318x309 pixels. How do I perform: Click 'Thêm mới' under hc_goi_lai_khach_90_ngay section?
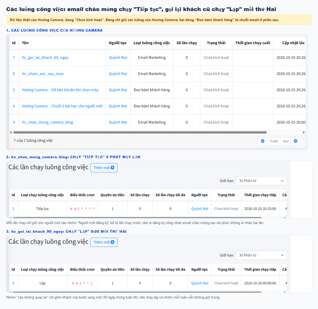click(x=104, y=242)
